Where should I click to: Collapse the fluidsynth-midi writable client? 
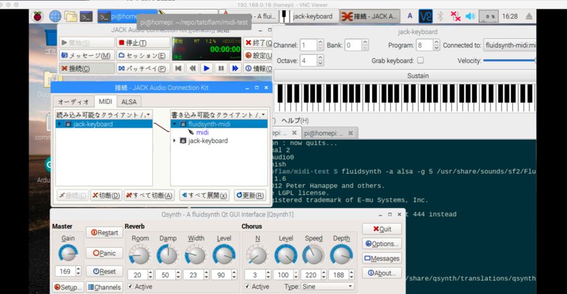point(175,124)
